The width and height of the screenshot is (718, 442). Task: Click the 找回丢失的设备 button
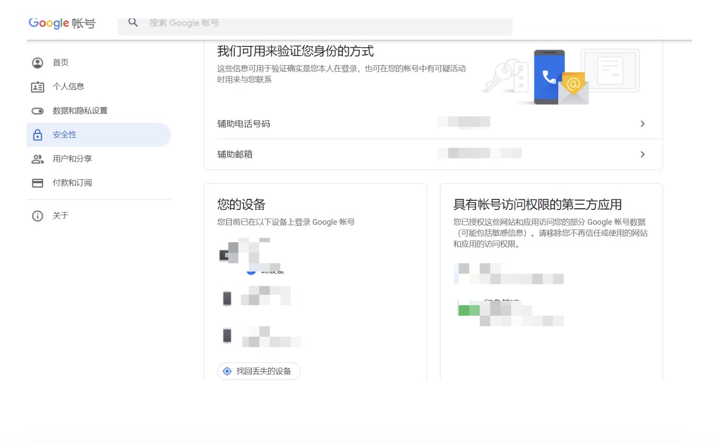259,371
